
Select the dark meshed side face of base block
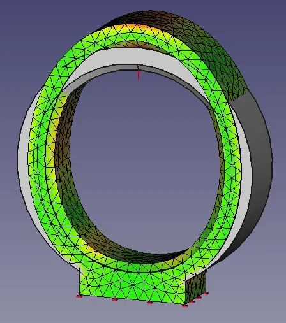click(196, 287)
